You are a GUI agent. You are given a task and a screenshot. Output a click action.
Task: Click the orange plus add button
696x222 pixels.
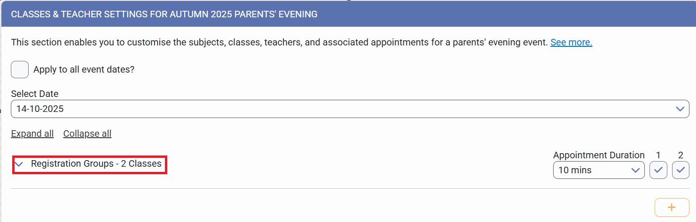pyautogui.click(x=672, y=207)
